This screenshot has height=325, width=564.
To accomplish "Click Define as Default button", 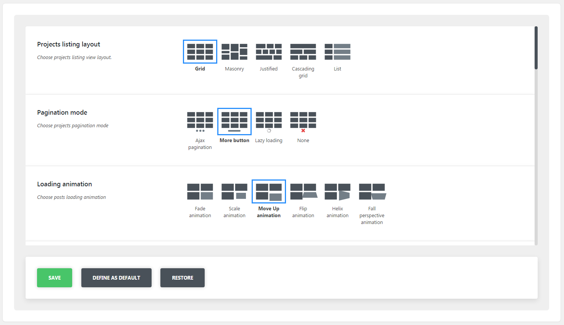I will click(x=116, y=278).
